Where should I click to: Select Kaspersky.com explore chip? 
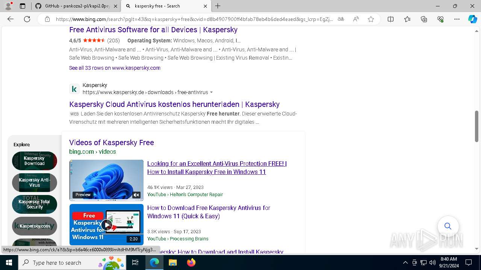click(35, 226)
